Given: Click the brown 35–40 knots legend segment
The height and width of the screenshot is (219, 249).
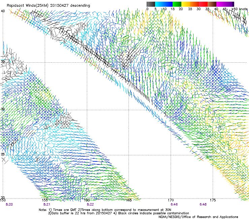Looking at the screenshot, I should click(212, 4).
